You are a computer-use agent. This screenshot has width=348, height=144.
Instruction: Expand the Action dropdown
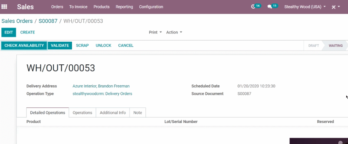174,32
